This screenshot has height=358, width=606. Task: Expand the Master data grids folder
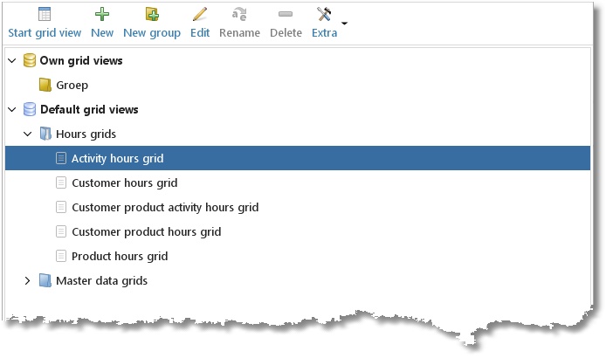(27, 280)
